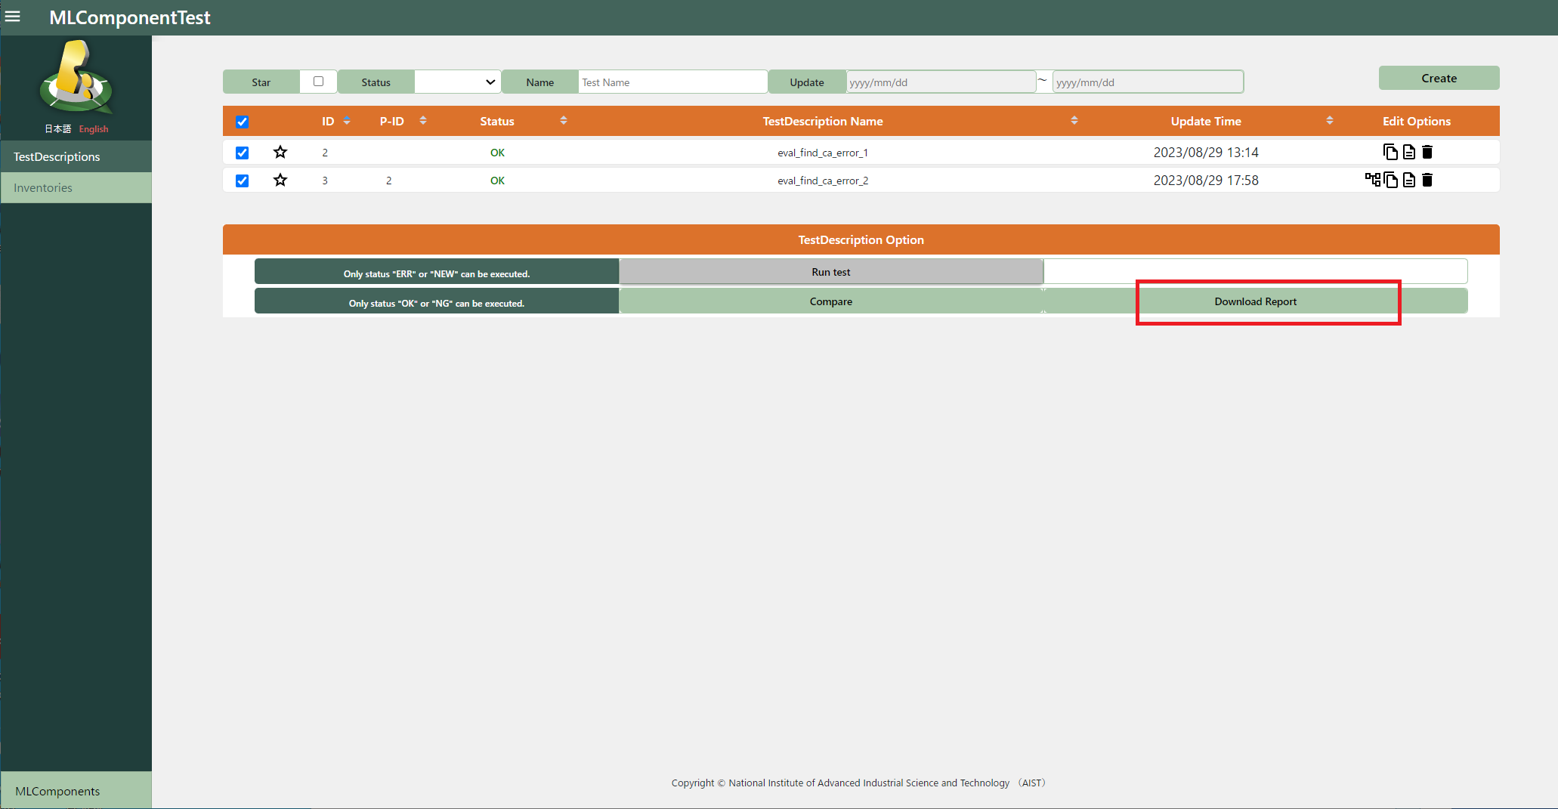Star the eval_find_ca_error_1 row
Screen dimensions: 1558x809
pos(280,152)
